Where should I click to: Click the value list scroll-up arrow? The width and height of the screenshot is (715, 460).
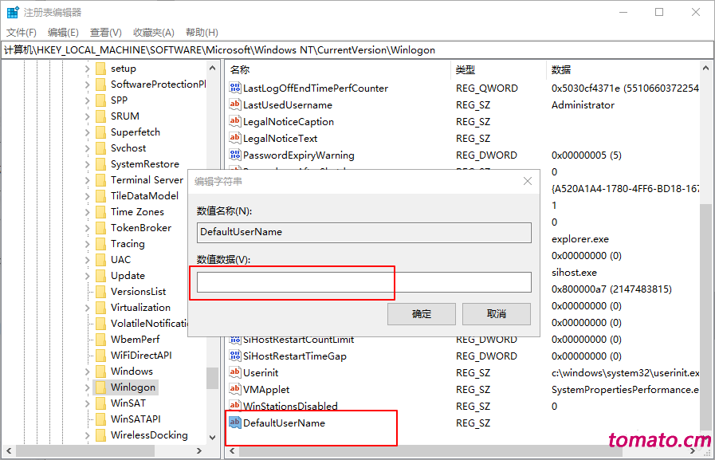coord(705,68)
